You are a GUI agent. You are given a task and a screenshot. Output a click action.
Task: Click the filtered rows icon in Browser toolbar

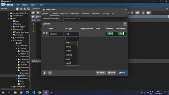tap(25, 9)
